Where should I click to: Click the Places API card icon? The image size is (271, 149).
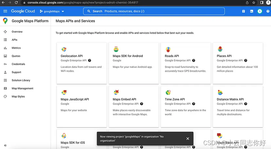pyautogui.click(x=220, y=49)
